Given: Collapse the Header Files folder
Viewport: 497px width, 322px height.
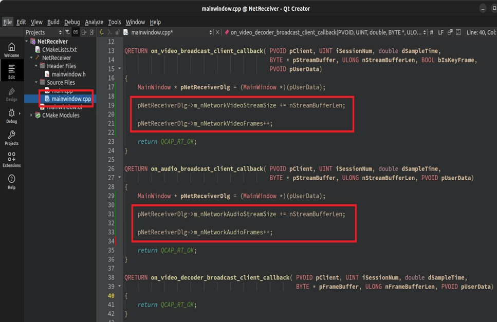Looking at the screenshot, I should 36,66.
